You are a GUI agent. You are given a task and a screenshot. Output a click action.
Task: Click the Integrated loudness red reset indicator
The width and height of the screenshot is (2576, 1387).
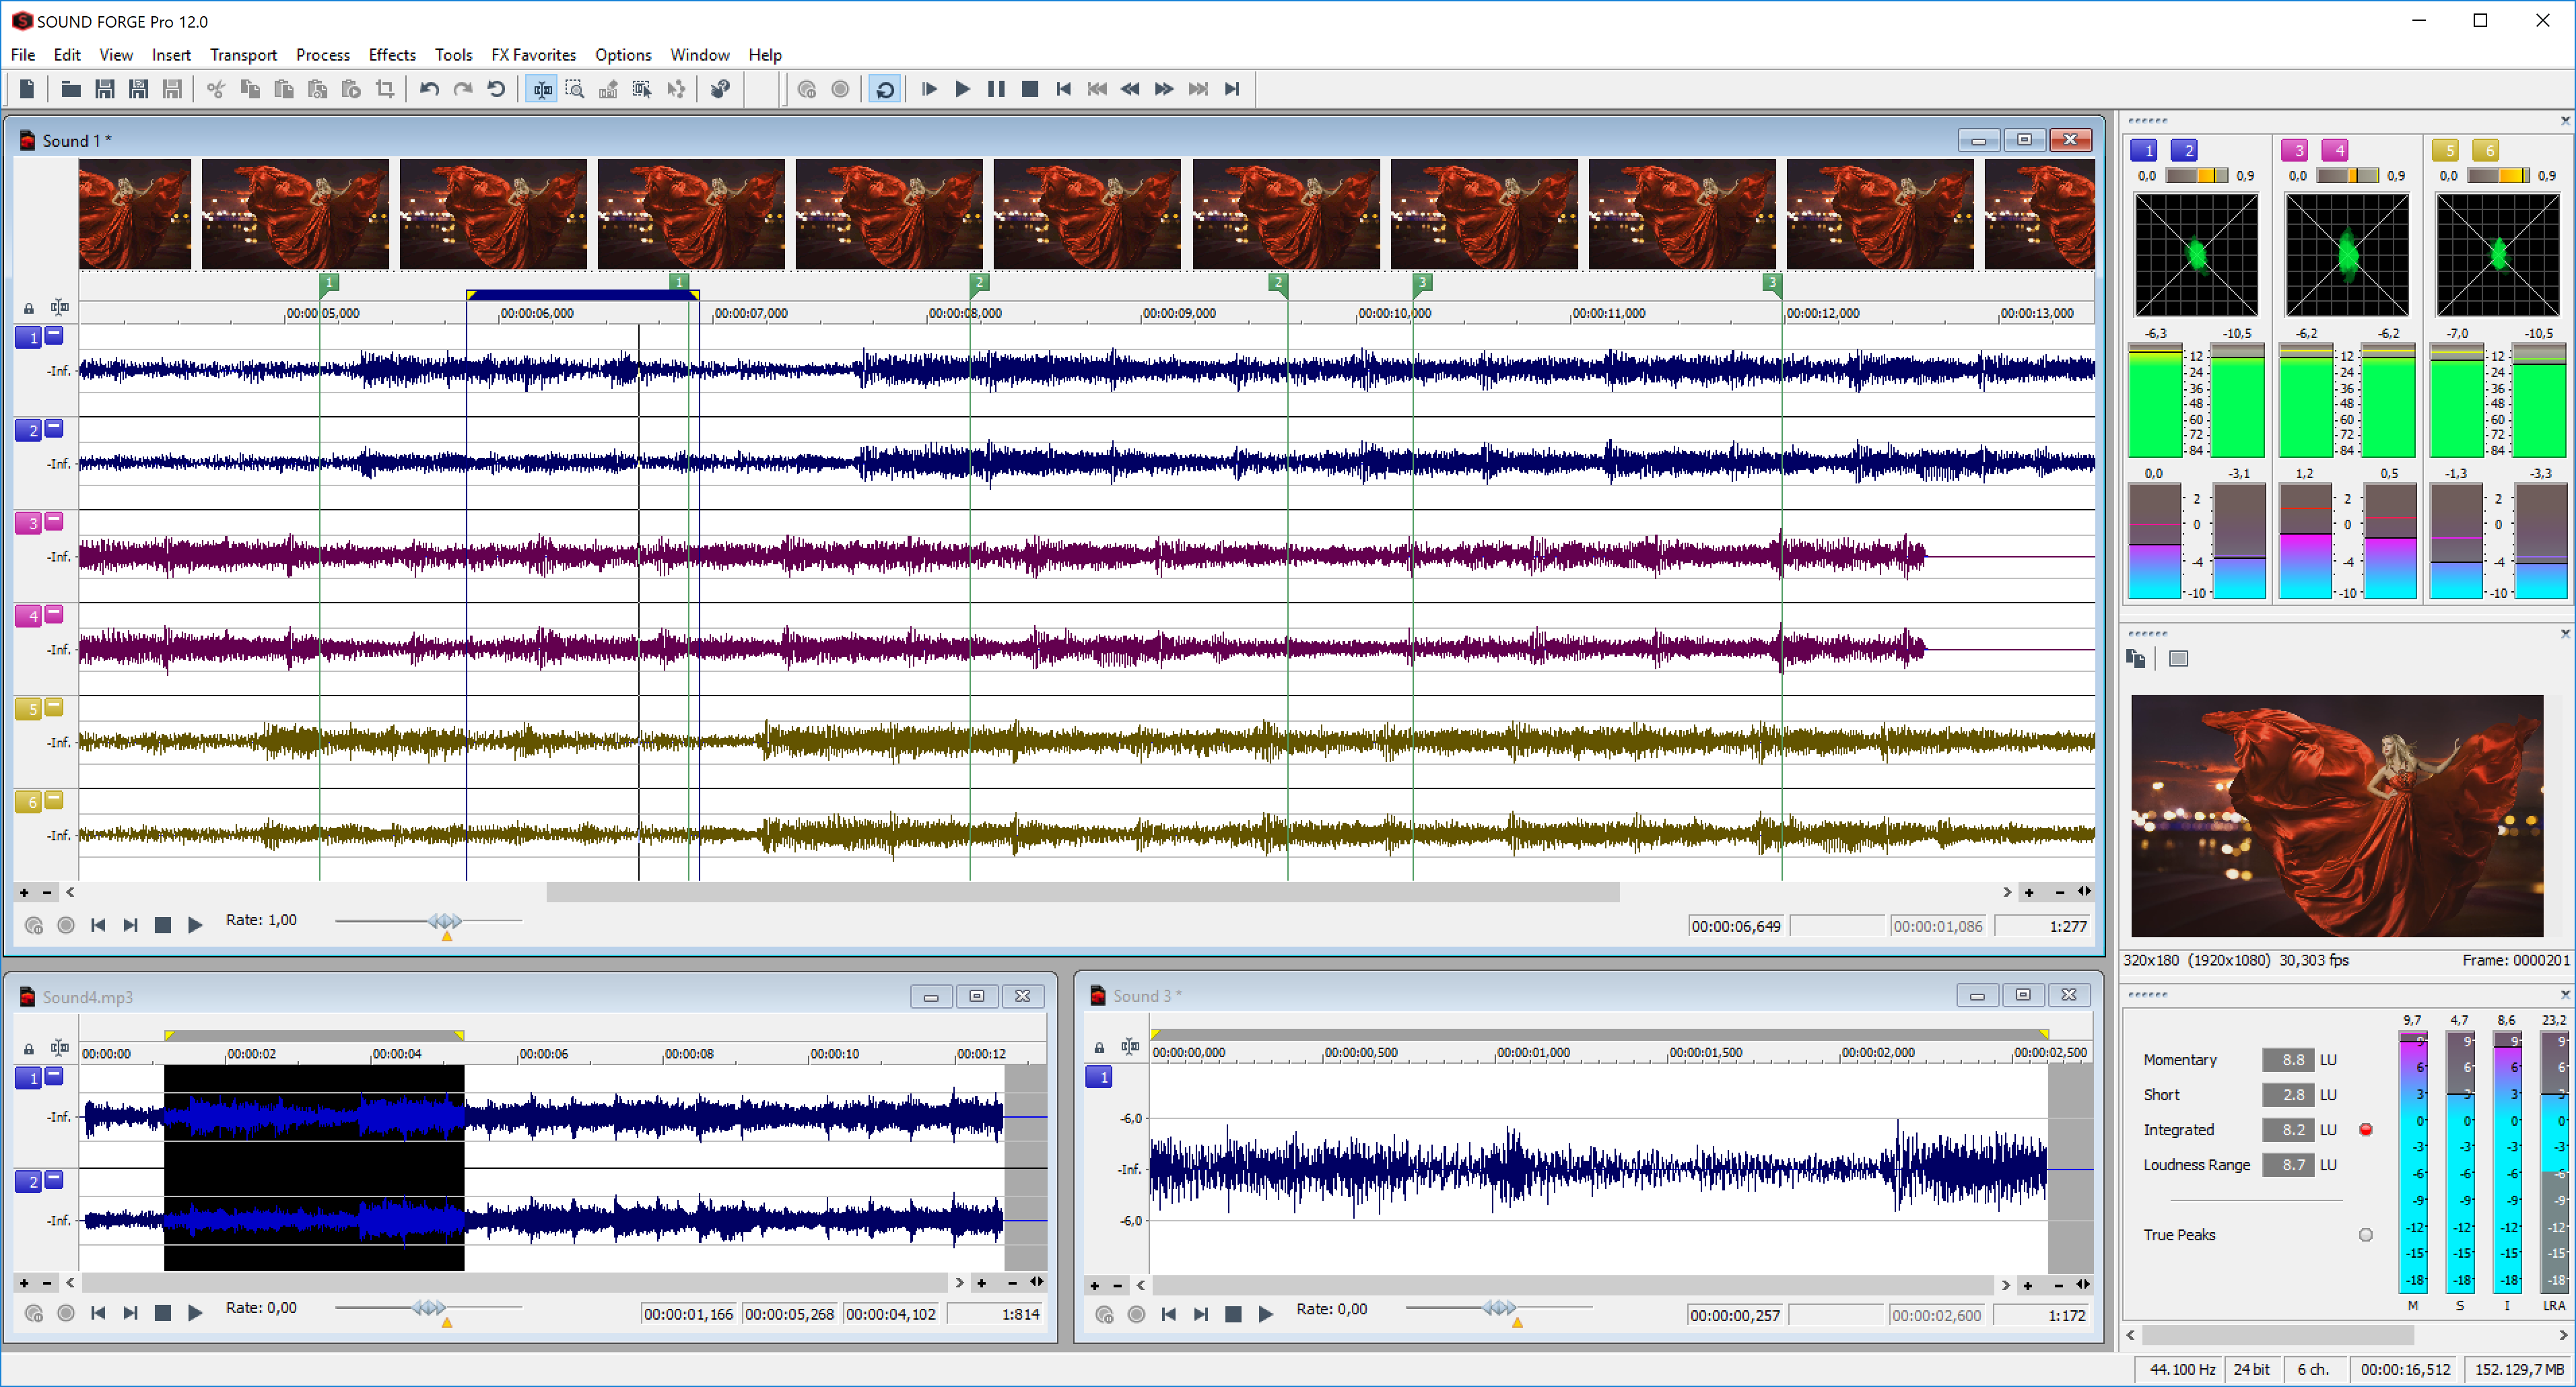pos(2365,1130)
